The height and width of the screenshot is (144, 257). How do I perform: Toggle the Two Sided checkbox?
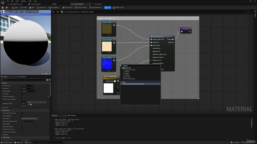coord(22,94)
